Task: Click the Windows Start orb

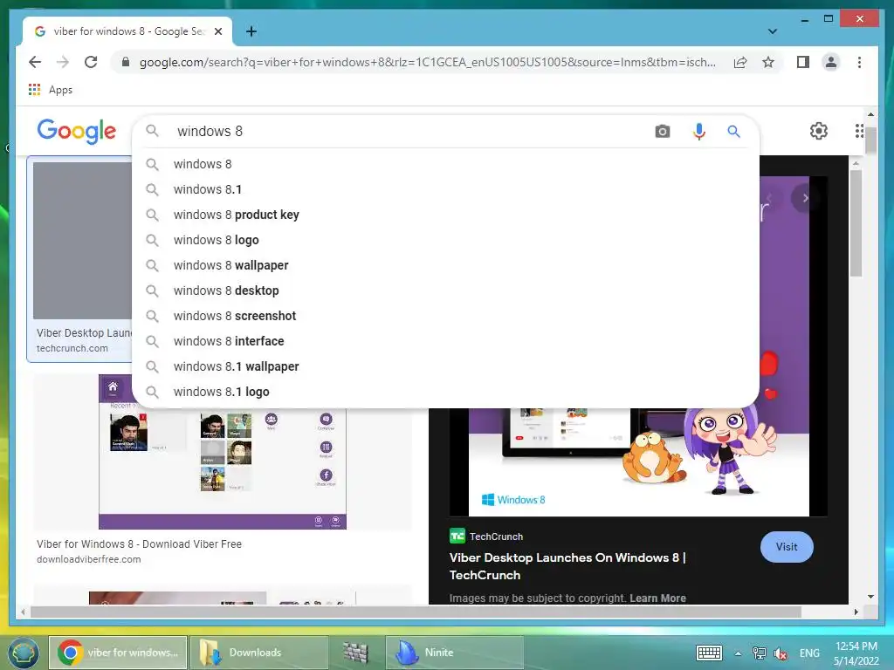Action: pyautogui.click(x=23, y=653)
